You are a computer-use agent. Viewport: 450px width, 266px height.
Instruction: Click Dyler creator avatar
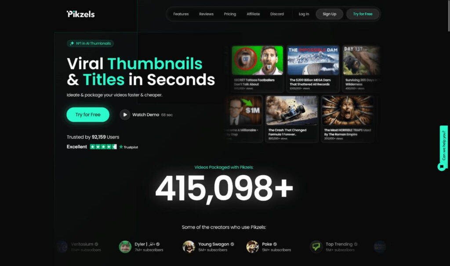[x=125, y=247]
